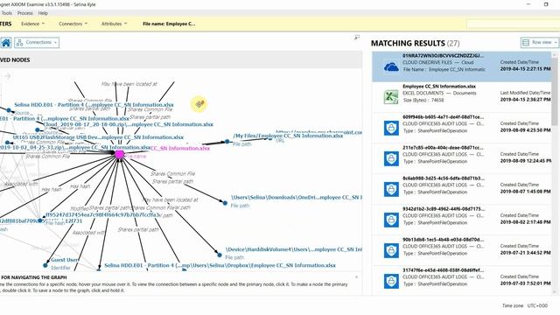The height and width of the screenshot is (315, 560).
Task: Open the Tools menu
Action: [x=6, y=13]
